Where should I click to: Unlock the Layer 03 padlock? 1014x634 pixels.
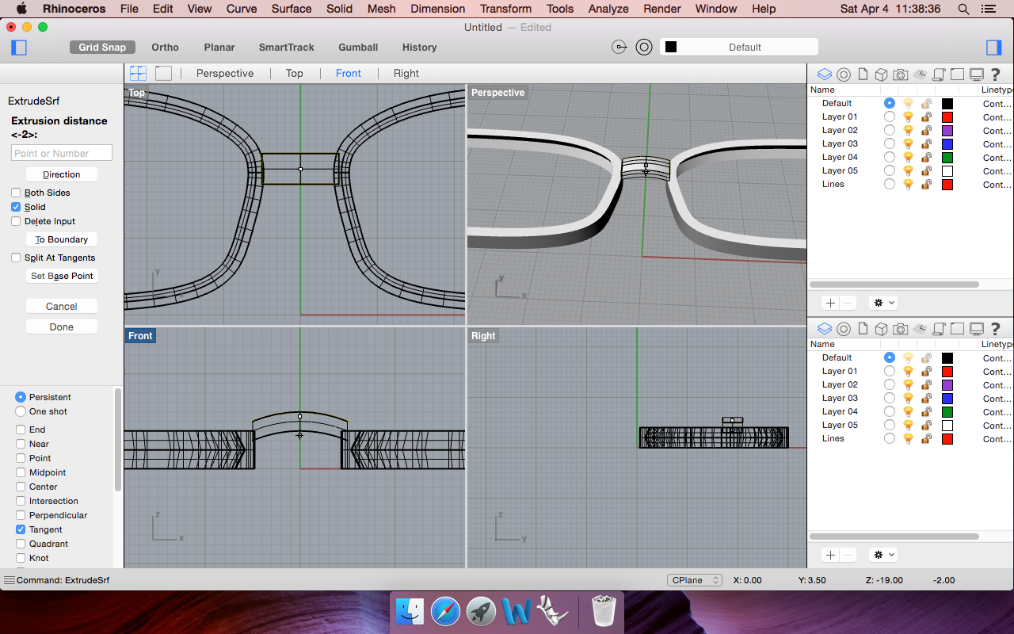[x=926, y=143]
